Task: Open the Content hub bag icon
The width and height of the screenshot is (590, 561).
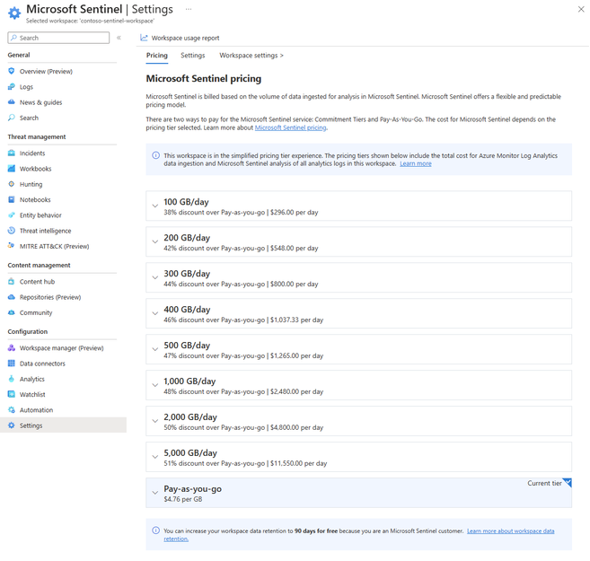Action: (12, 282)
